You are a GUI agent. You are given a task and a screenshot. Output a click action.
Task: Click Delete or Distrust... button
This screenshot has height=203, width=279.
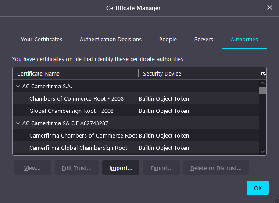click(x=216, y=168)
